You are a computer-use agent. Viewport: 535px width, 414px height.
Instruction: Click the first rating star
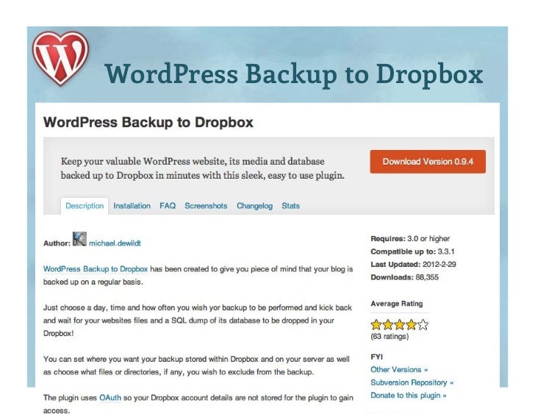(376, 324)
